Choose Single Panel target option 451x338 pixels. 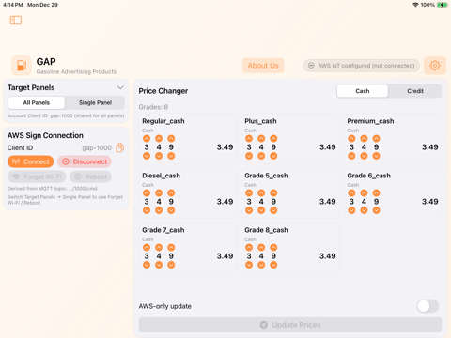(x=95, y=102)
